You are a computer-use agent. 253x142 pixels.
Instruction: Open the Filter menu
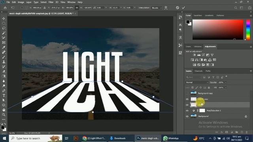[51, 2]
